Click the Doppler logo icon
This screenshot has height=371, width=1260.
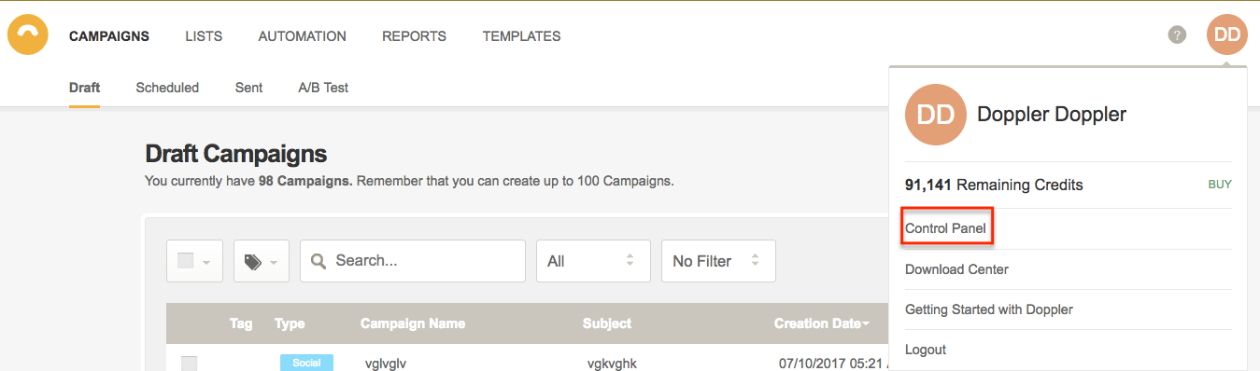(28, 35)
